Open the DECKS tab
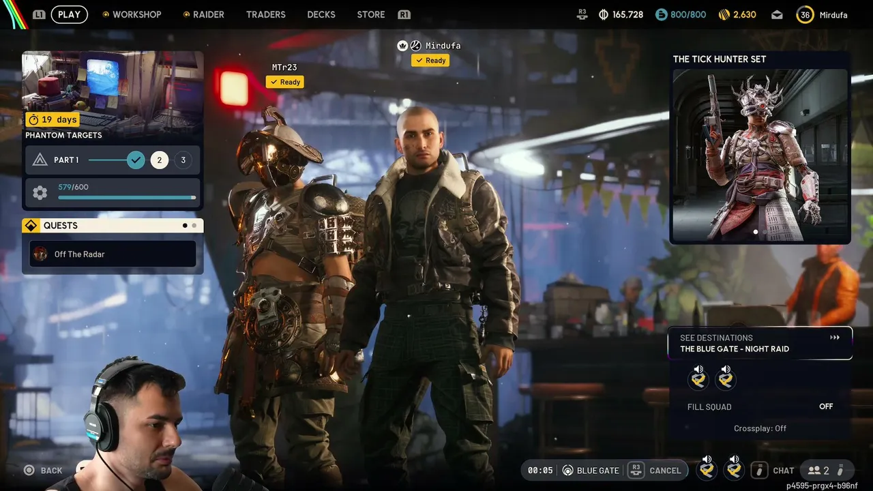873x491 pixels. pyautogui.click(x=321, y=14)
